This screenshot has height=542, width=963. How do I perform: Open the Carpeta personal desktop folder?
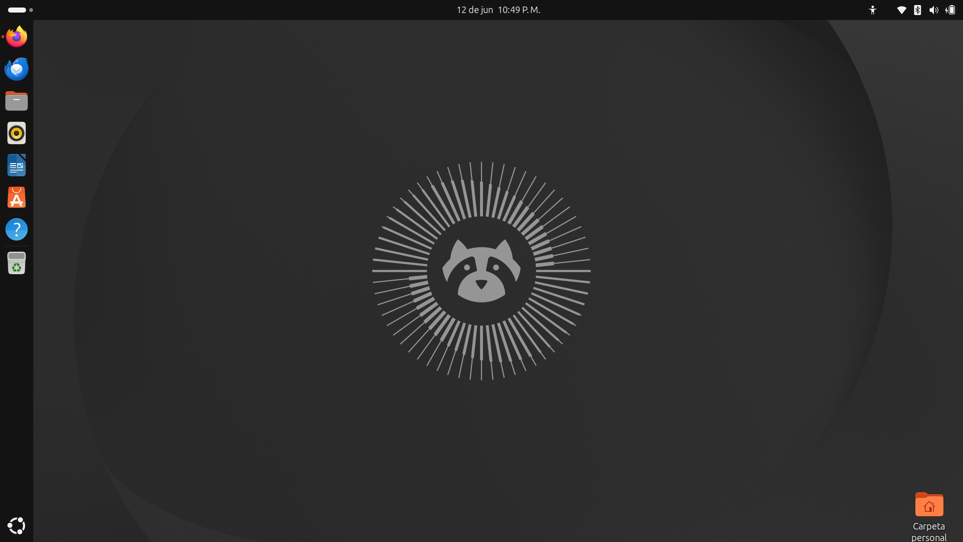click(x=929, y=516)
